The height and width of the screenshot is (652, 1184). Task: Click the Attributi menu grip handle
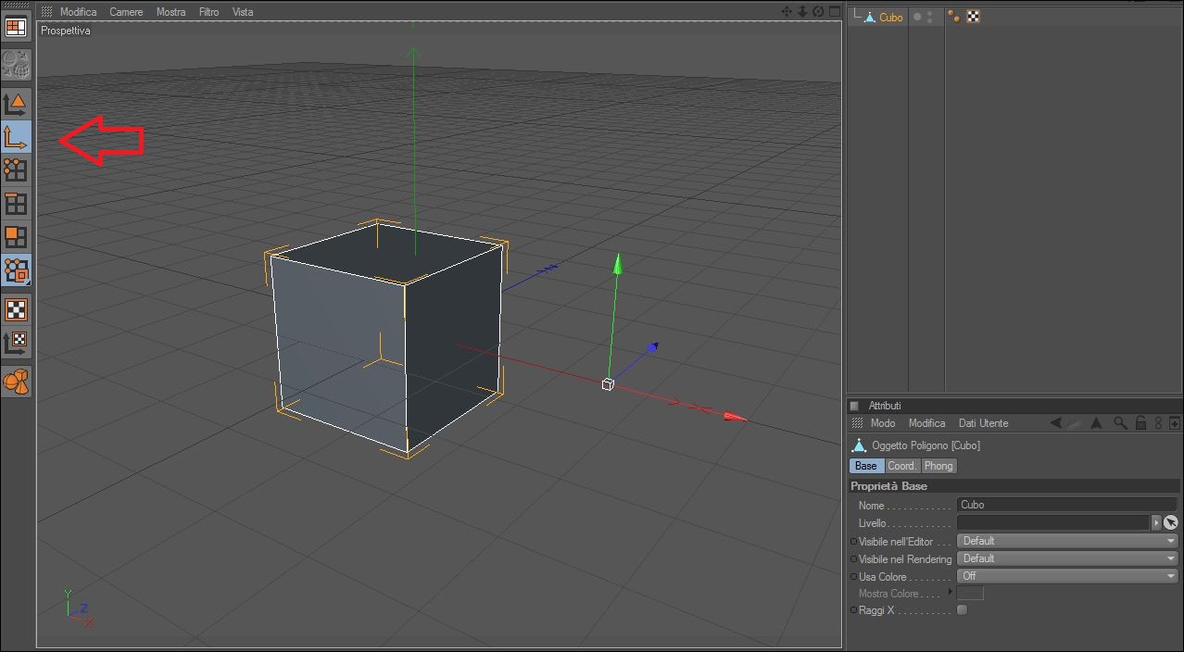tap(857, 423)
